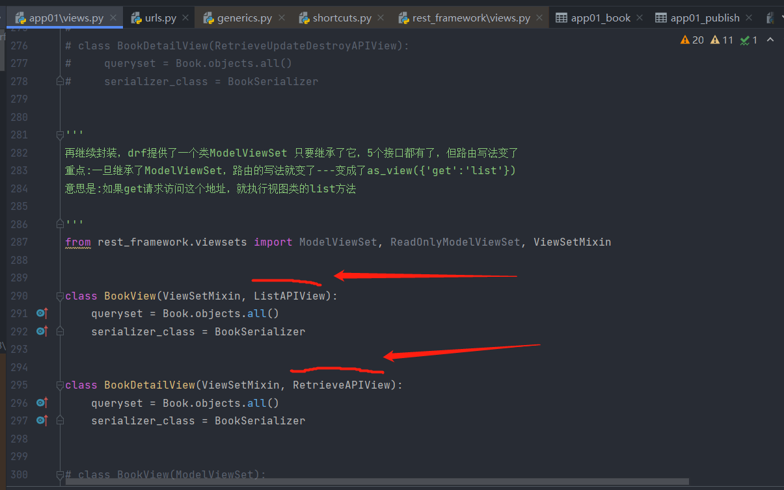The width and height of the screenshot is (784, 490).
Task: Click rest_framework.viewsets module name
Action: tap(172, 242)
